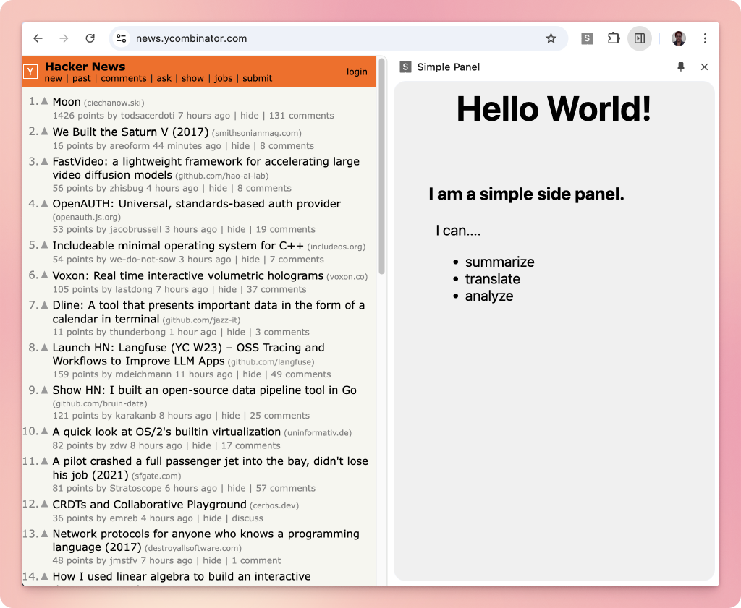Viewport: 741px width, 608px height.
Task: View site information icon in address bar
Action: pyautogui.click(x=122, y=38)
